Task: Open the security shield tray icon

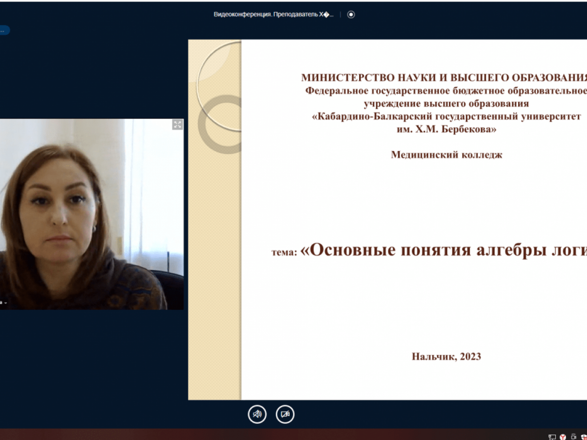Action: (x=584, y=437)
